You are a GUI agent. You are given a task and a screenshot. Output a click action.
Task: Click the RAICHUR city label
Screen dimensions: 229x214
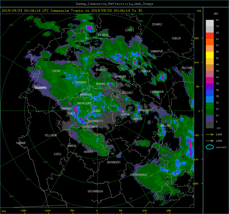click(187, 68)
